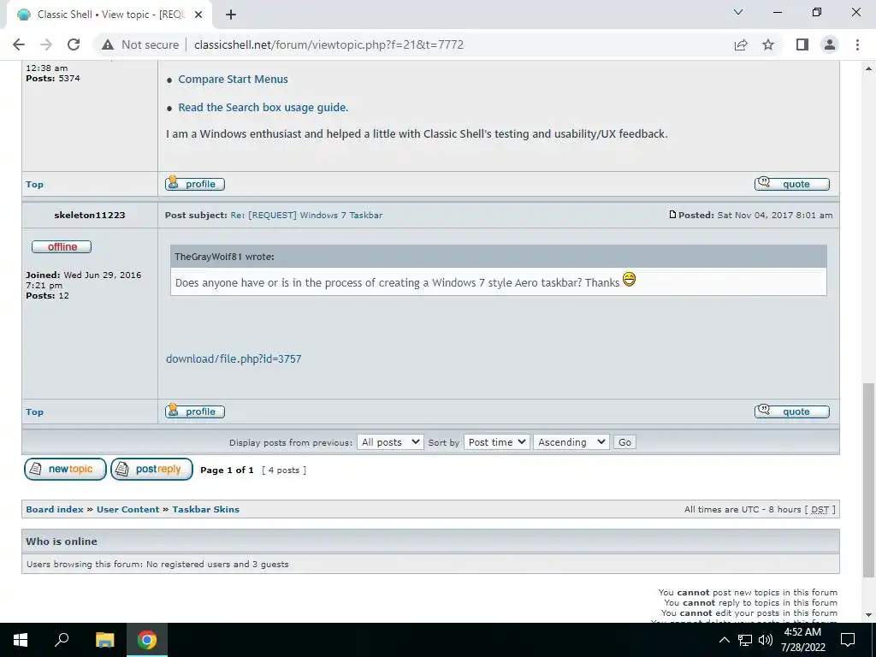Open the Taskbar Skins breadcrumb

205,510
